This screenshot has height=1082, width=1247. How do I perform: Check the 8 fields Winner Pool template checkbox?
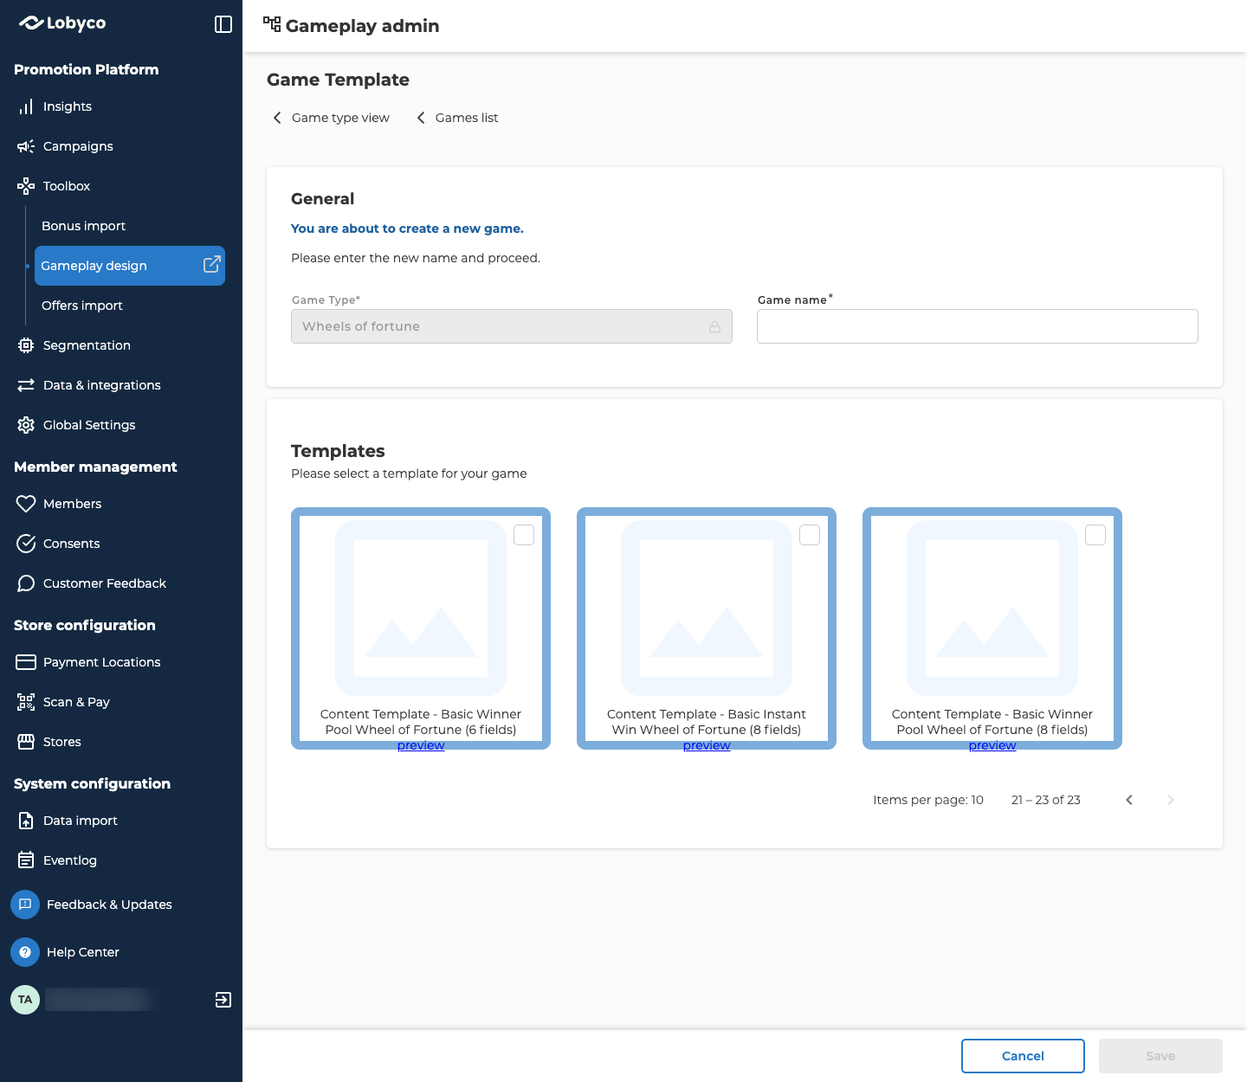click(x=1095, y=535)
